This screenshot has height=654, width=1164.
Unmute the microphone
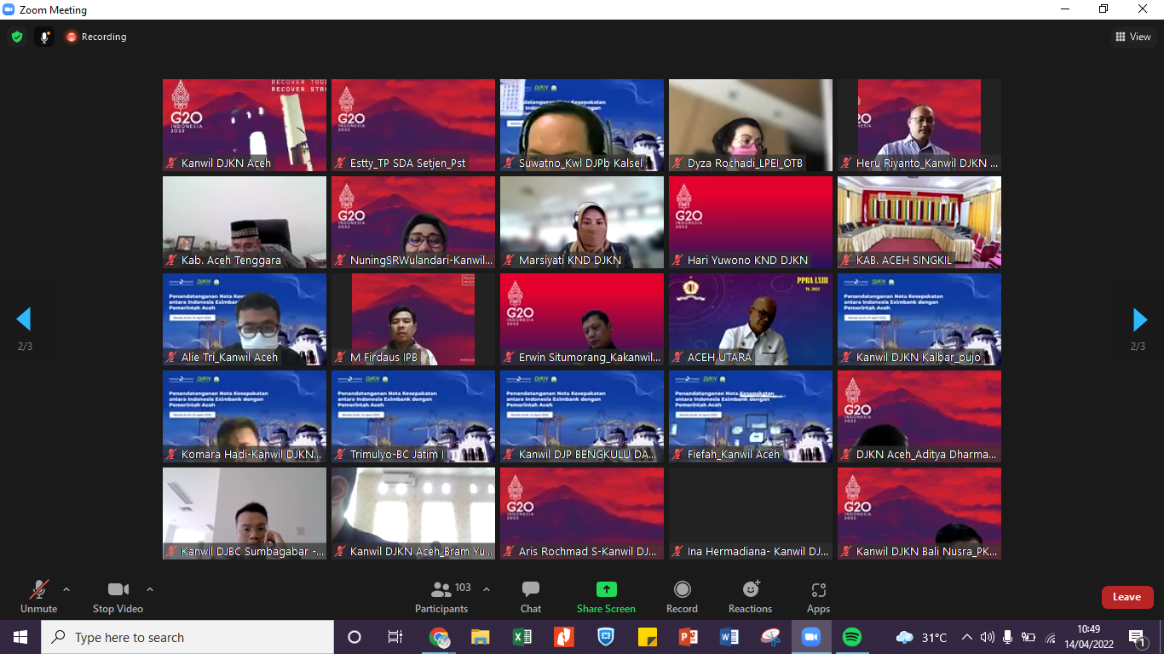click(38, 596)
